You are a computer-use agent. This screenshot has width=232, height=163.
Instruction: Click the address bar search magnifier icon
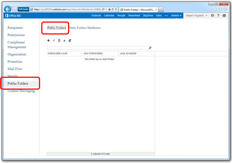(103, 9)
